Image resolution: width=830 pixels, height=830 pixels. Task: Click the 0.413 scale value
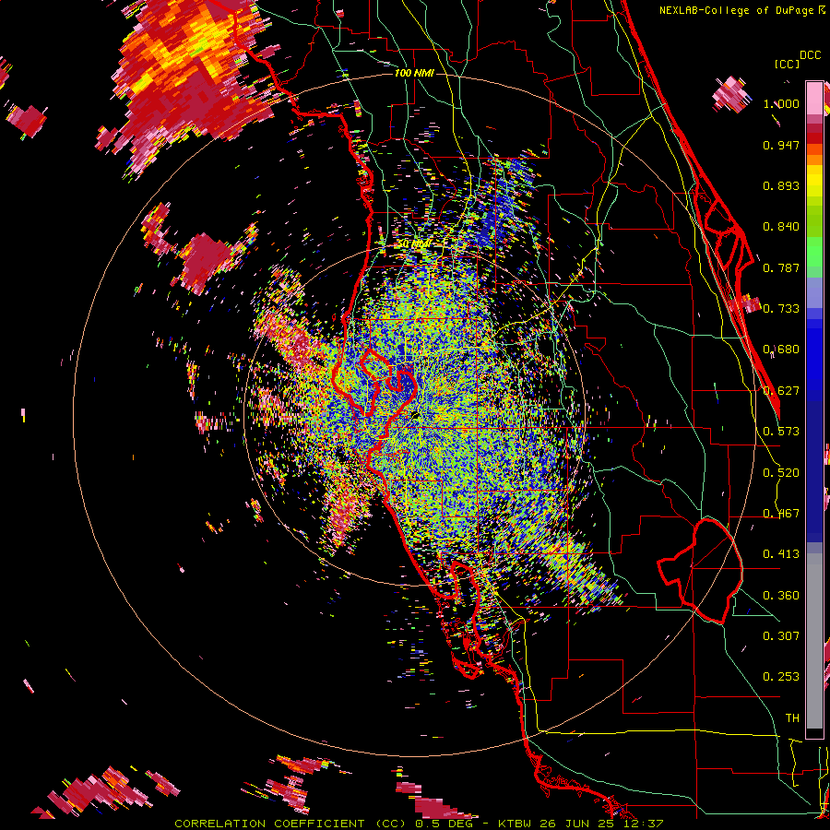(781, 554)
